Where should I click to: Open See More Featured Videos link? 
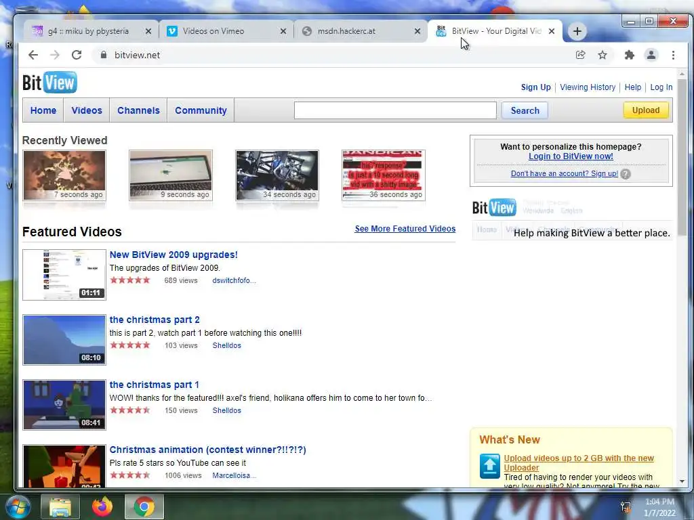click(405, 229)
